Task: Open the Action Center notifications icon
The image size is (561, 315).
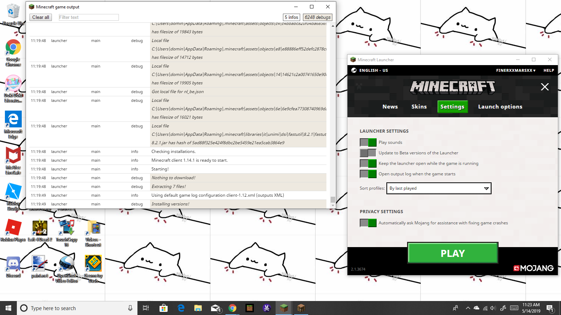Action: click(550, 308)
